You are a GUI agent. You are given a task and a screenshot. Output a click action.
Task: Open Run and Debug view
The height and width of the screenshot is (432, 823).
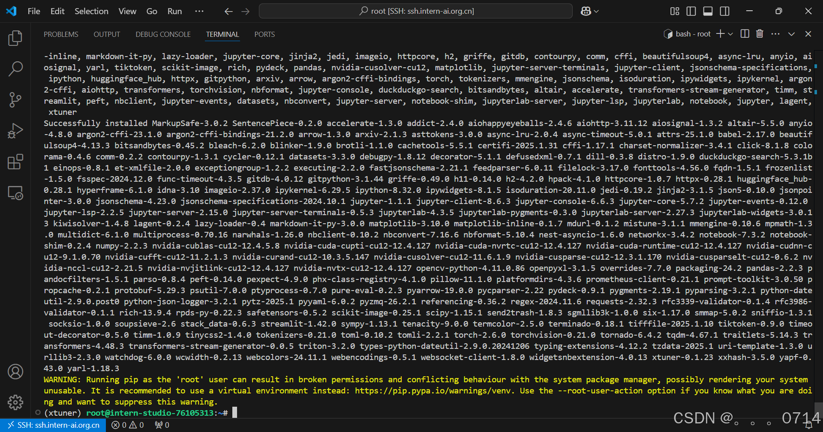15,131
